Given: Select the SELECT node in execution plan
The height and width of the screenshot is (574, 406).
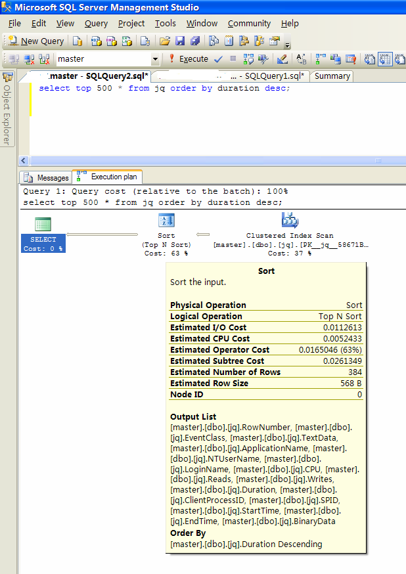Looking at the screenshot, I should 43,234.
